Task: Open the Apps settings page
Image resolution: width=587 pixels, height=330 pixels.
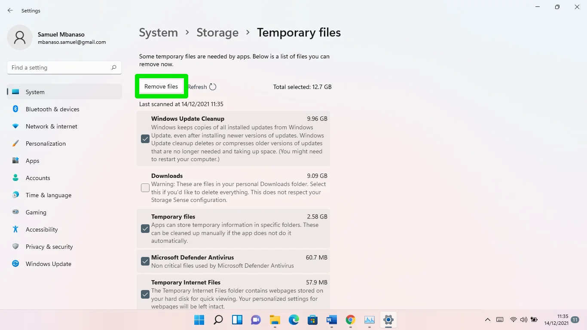Action: point(64,161)
